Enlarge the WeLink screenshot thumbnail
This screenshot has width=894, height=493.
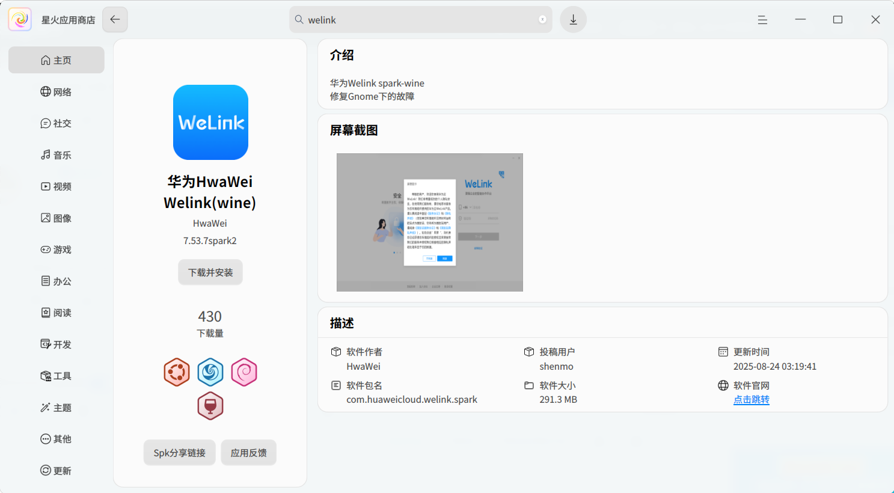point(430,222)
